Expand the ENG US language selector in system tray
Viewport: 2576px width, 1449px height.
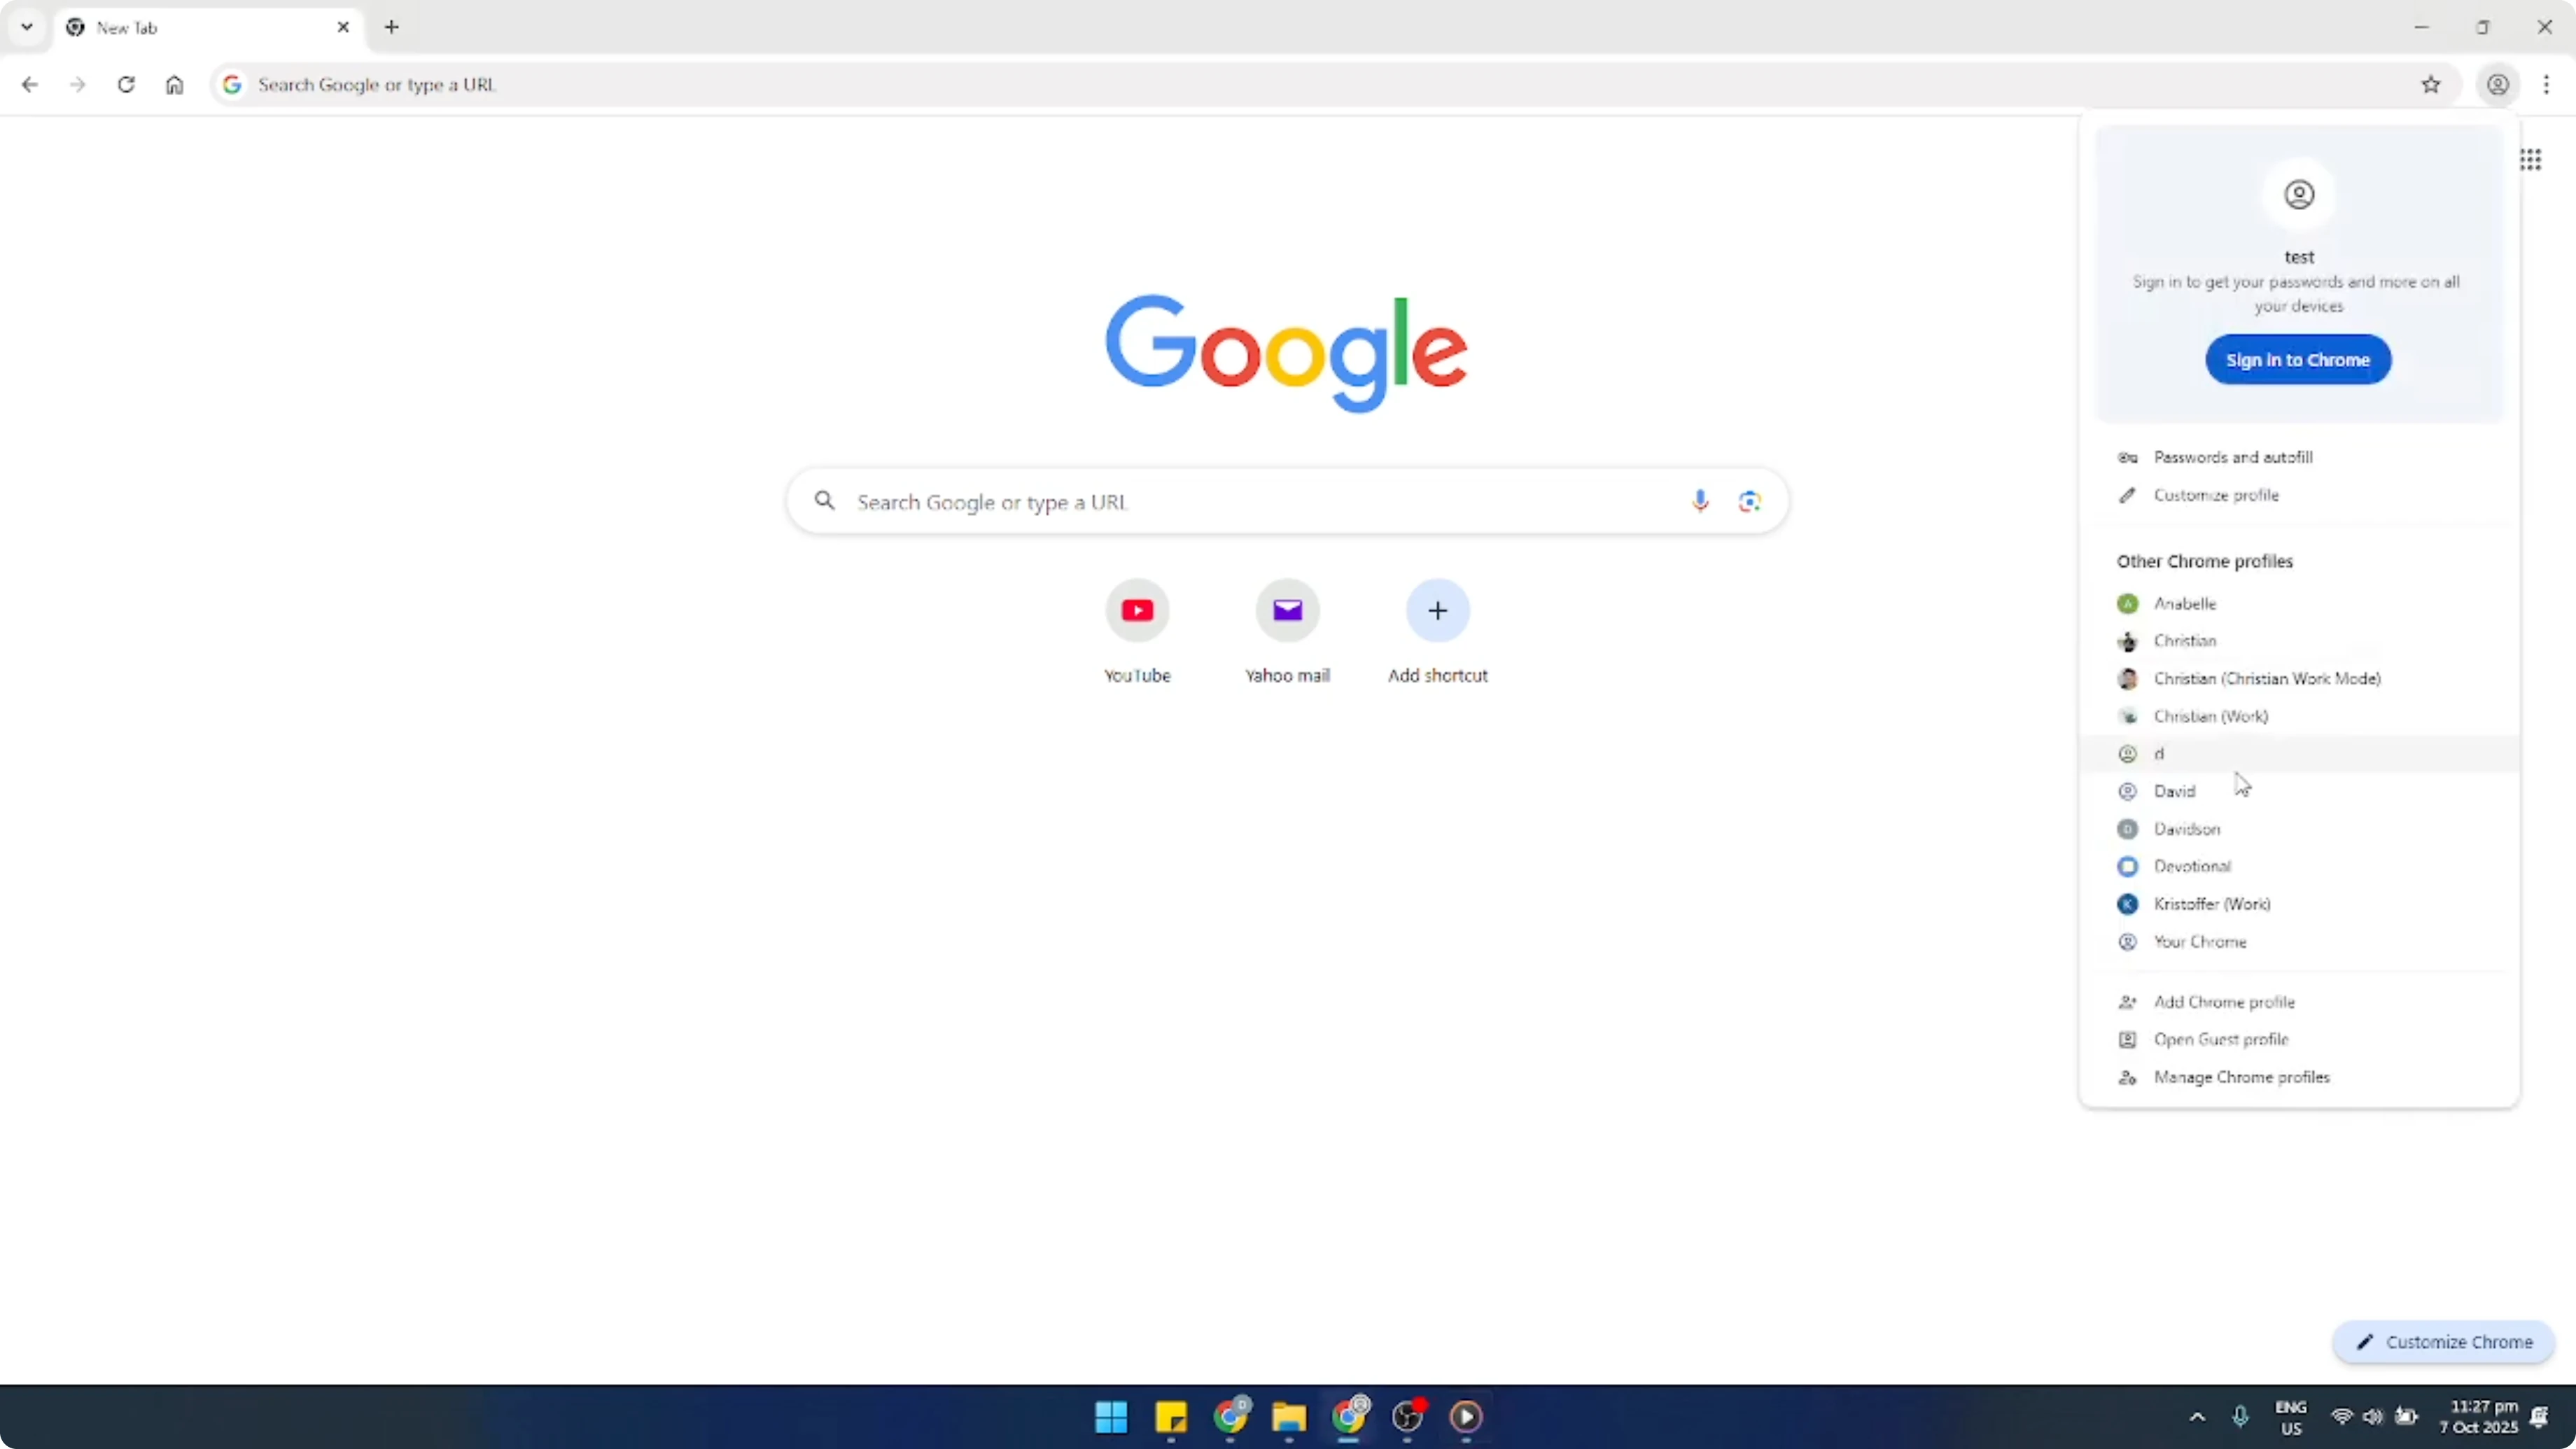tap(2290, 1417)
